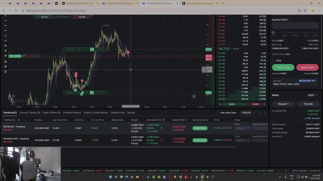Open Windows taskbar search
Image resolution: width=323 pixels, height=181 pixels.
click(x=116, y=177)
